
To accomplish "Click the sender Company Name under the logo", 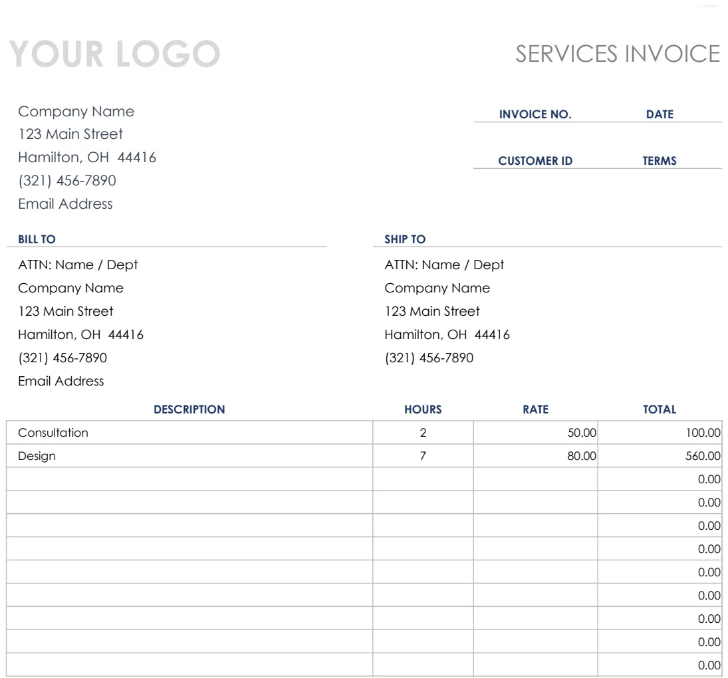I will 76,112.
